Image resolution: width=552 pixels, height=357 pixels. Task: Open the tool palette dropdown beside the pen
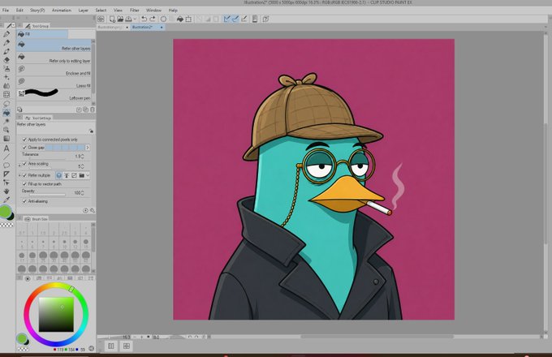coord(13,25)
